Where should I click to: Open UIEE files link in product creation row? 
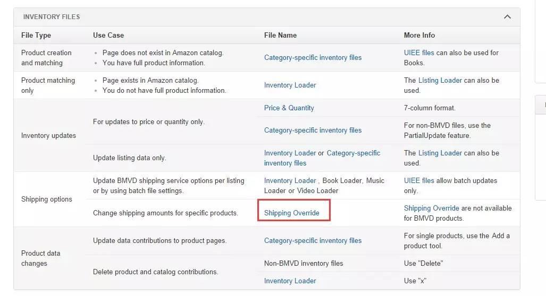[x=419, y=53]
